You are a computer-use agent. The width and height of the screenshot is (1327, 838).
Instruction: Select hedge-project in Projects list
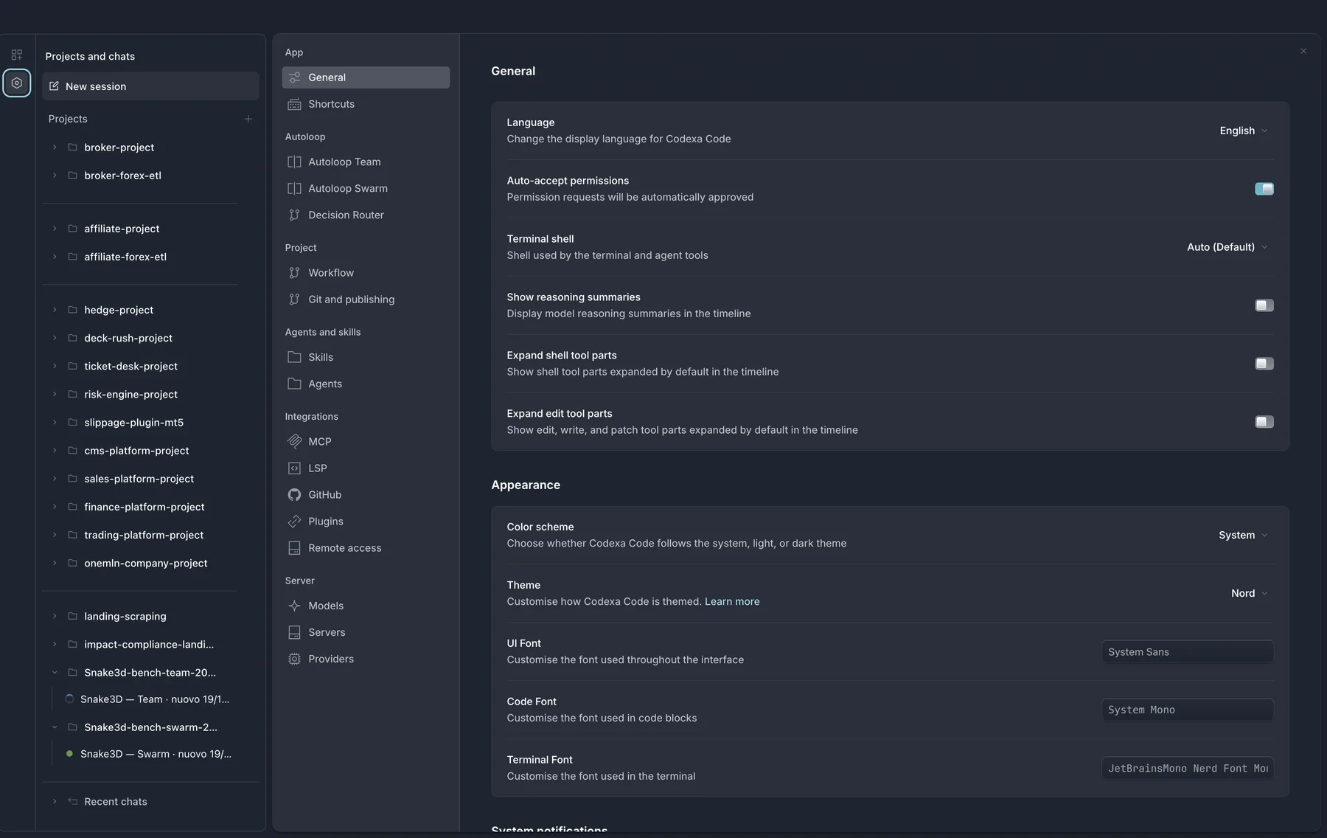[x=119, y=310]
